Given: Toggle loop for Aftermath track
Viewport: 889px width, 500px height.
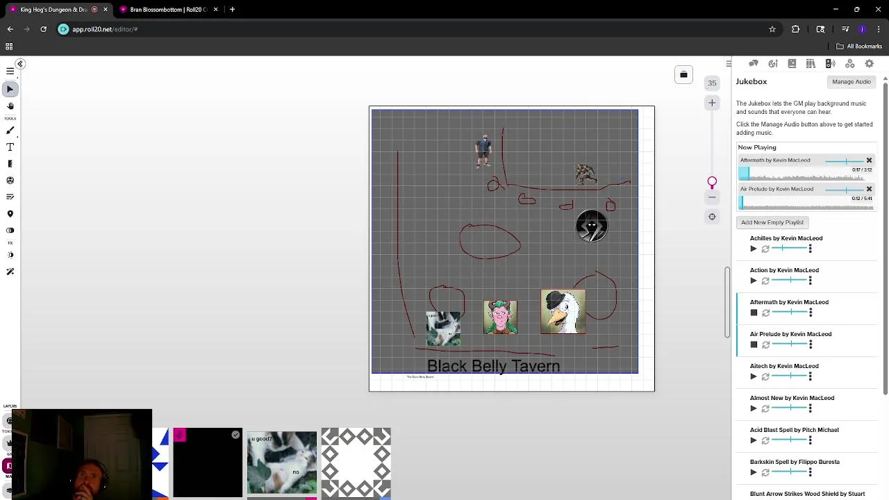Looking at the screenshot, I should (765, 312).
